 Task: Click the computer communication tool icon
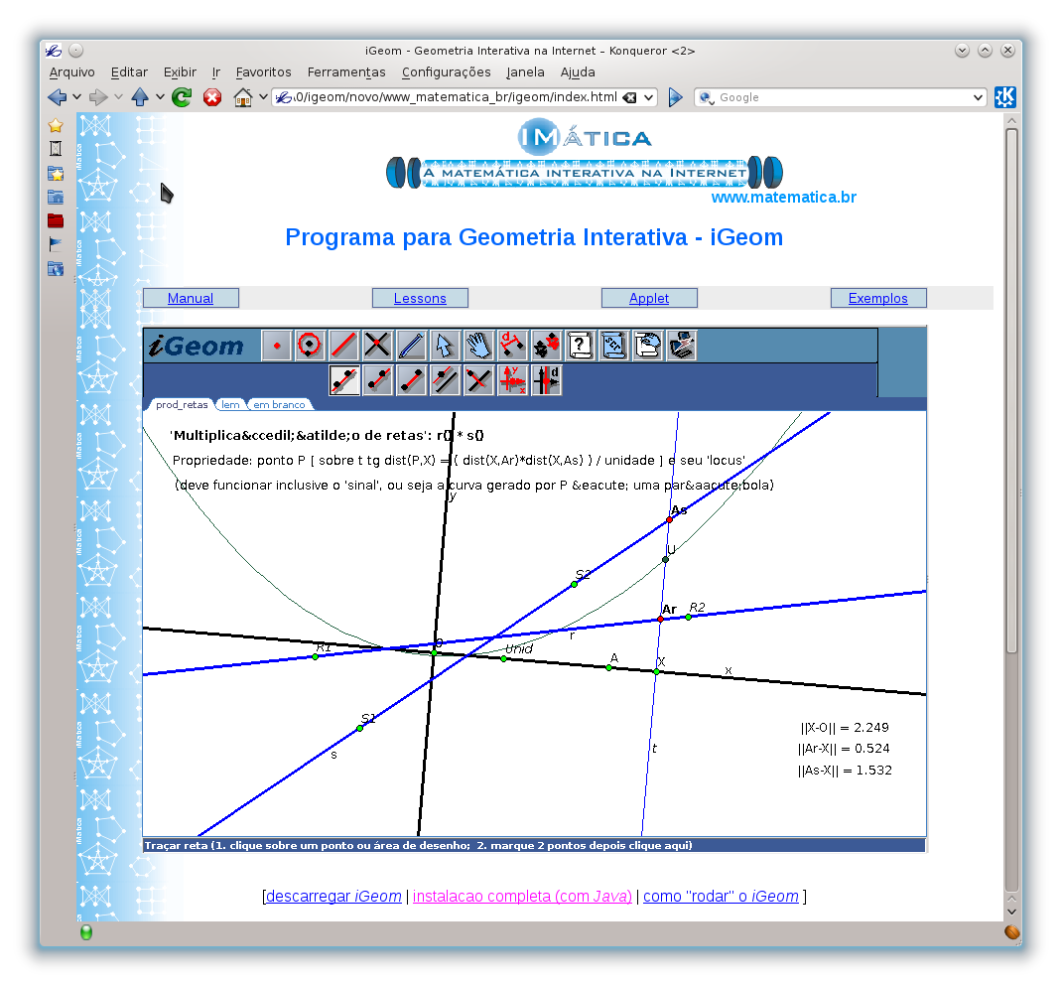point(681,346)
